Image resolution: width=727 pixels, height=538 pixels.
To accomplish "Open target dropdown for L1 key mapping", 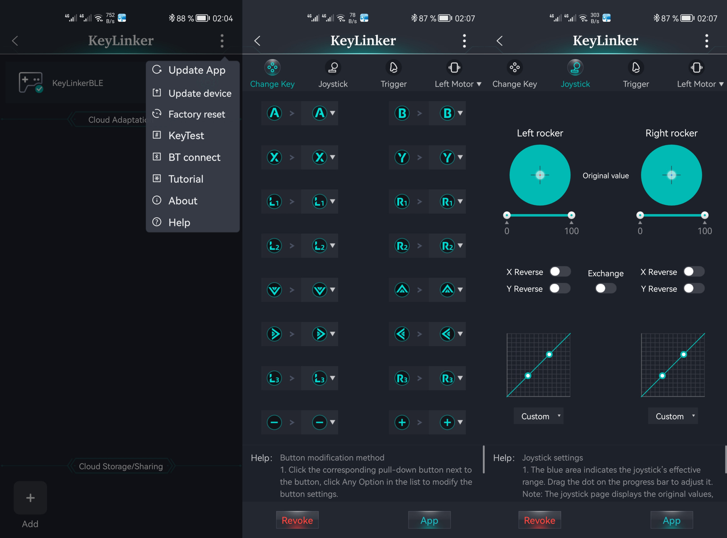I will pos(320,201).
